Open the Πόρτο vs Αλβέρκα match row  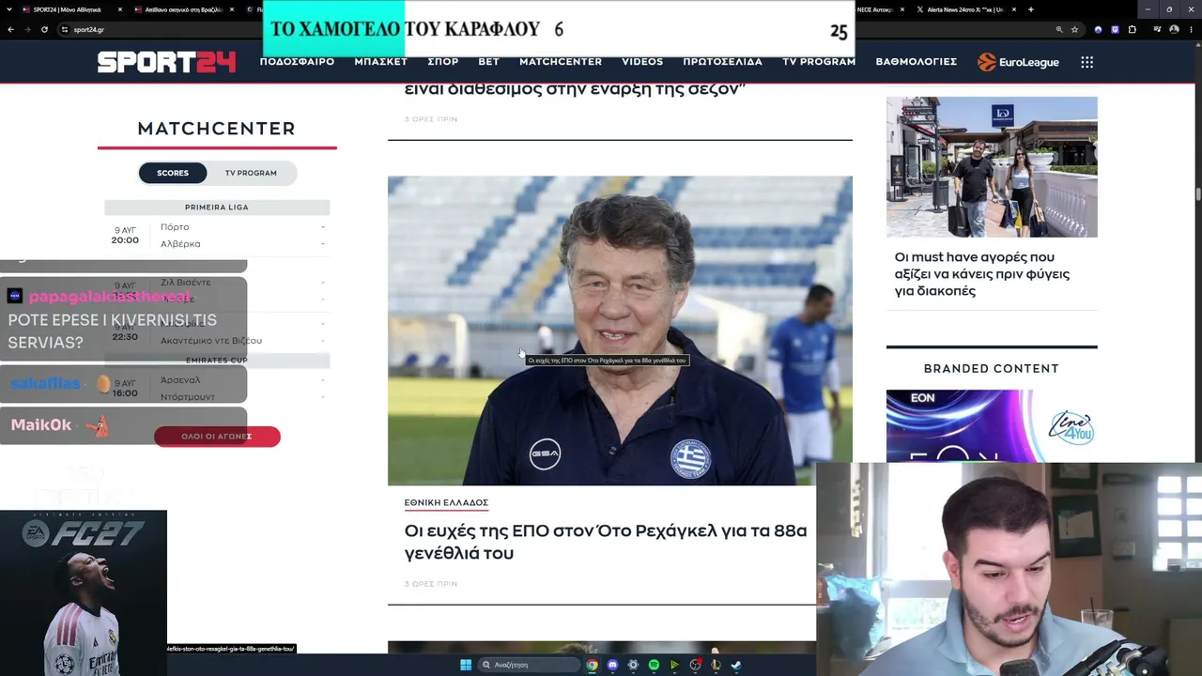217,236
